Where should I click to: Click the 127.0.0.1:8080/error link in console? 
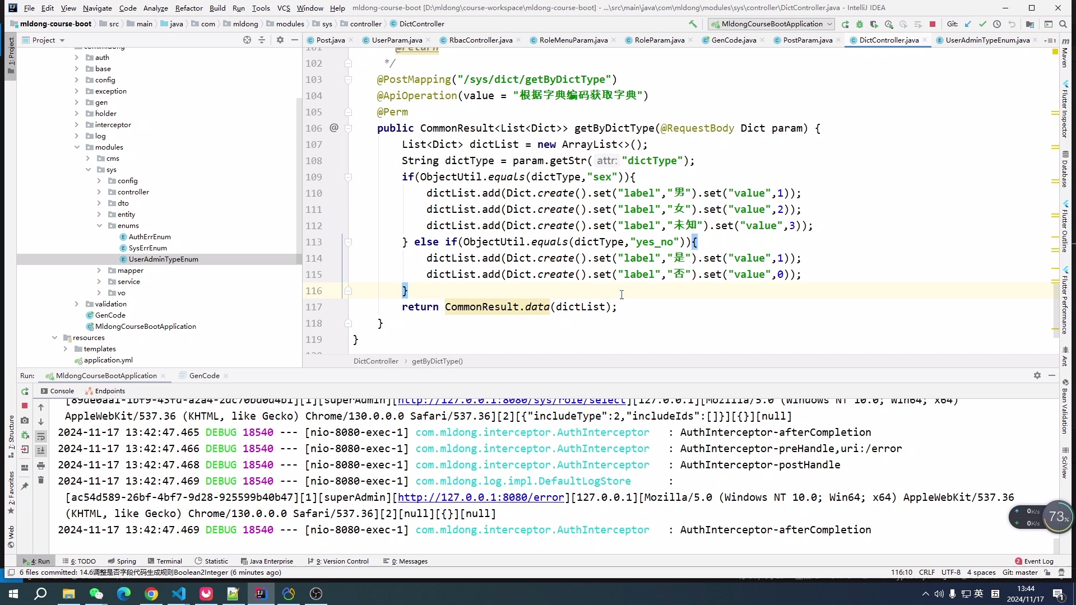480,497
